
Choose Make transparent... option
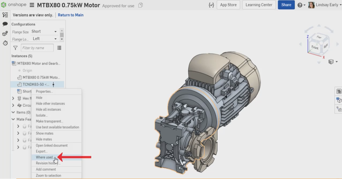coord(57,121)
